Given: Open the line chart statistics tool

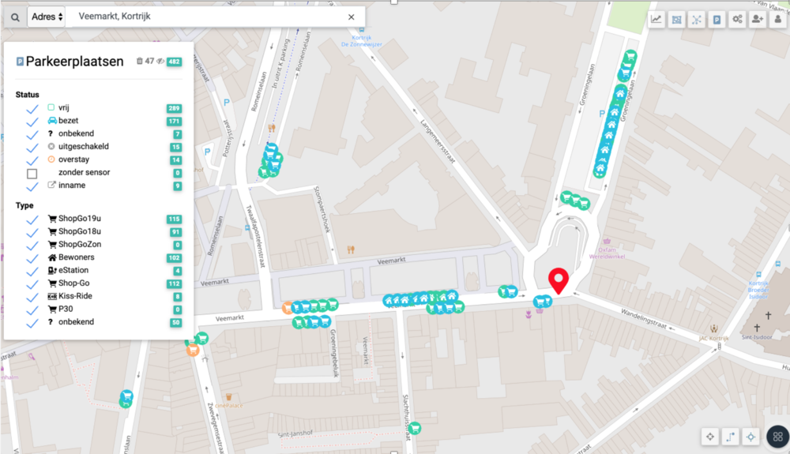Looking at the screenshot, I should tap(656, 20).
